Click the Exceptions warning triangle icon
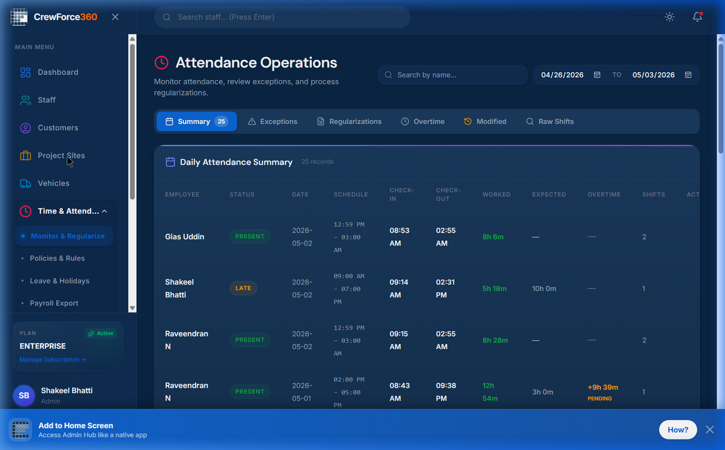 (252, 121)
